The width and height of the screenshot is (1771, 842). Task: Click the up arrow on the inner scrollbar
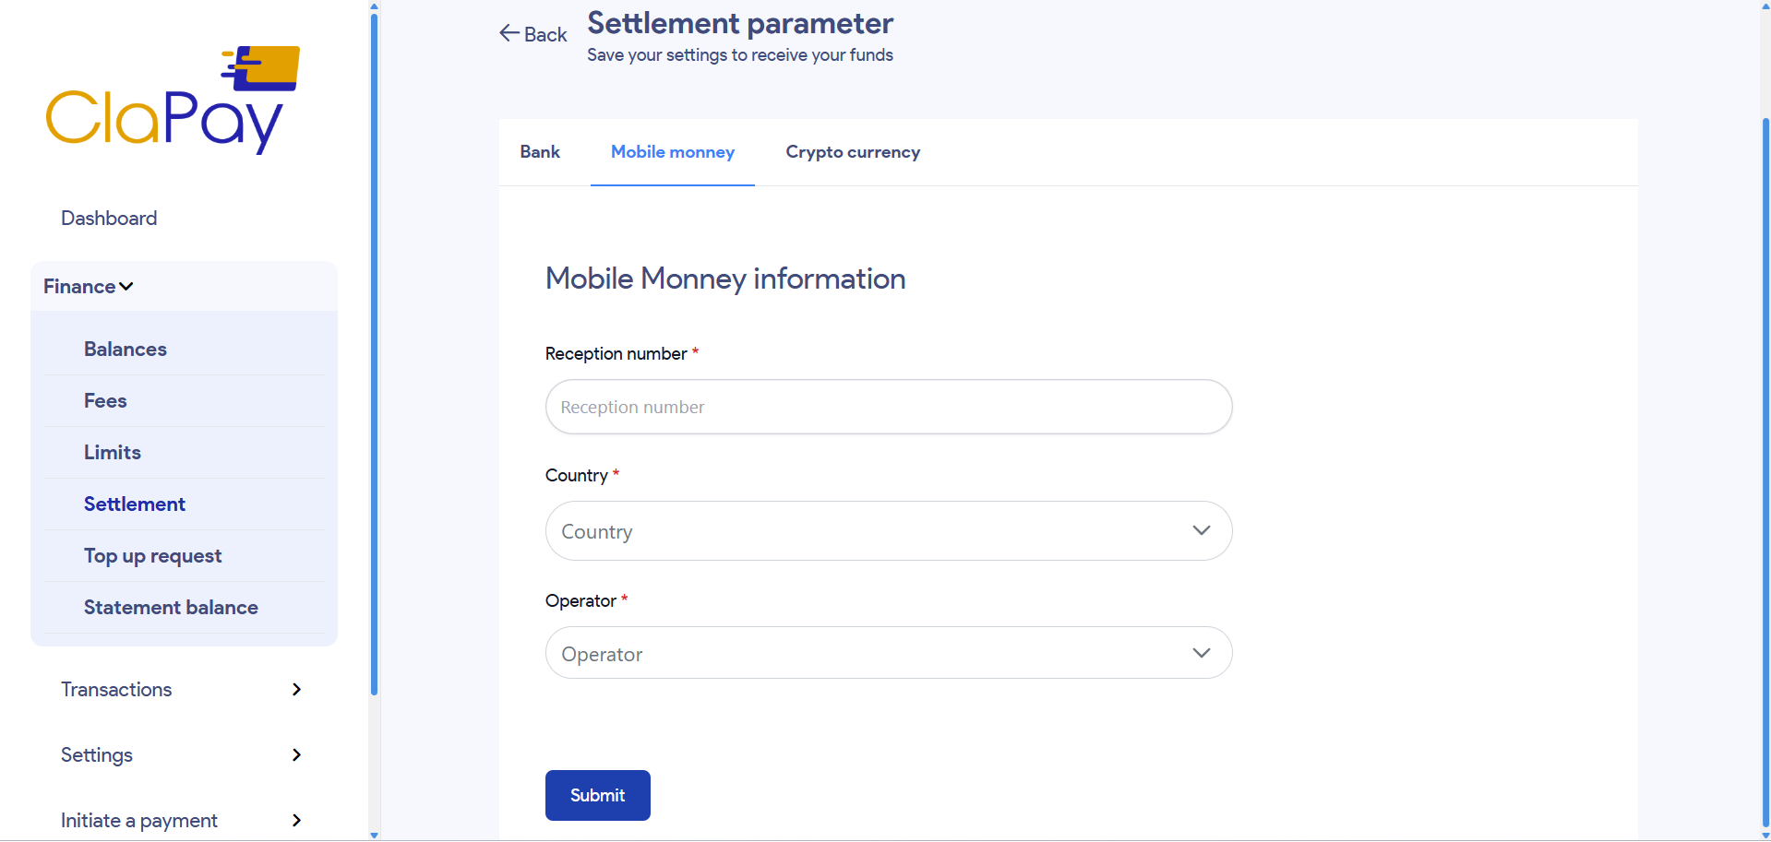374,6
